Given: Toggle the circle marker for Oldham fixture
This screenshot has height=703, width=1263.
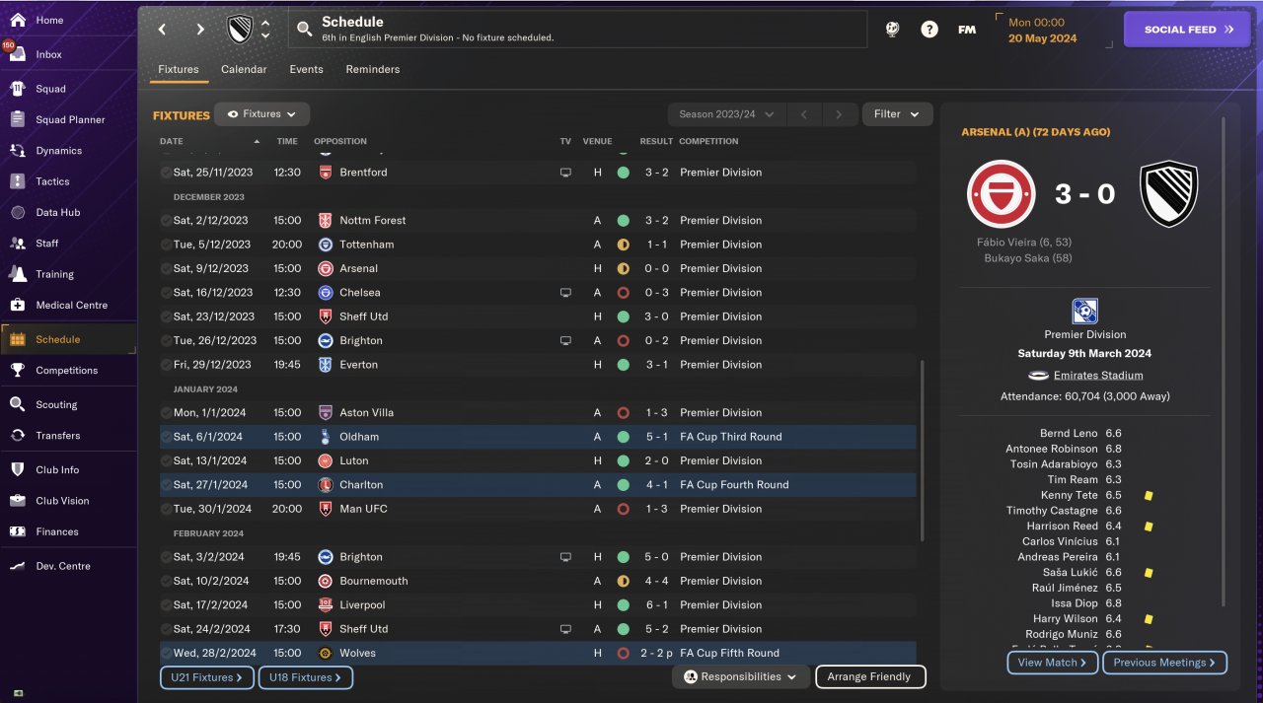Looking at the screenshot, I should coord(166,437).
